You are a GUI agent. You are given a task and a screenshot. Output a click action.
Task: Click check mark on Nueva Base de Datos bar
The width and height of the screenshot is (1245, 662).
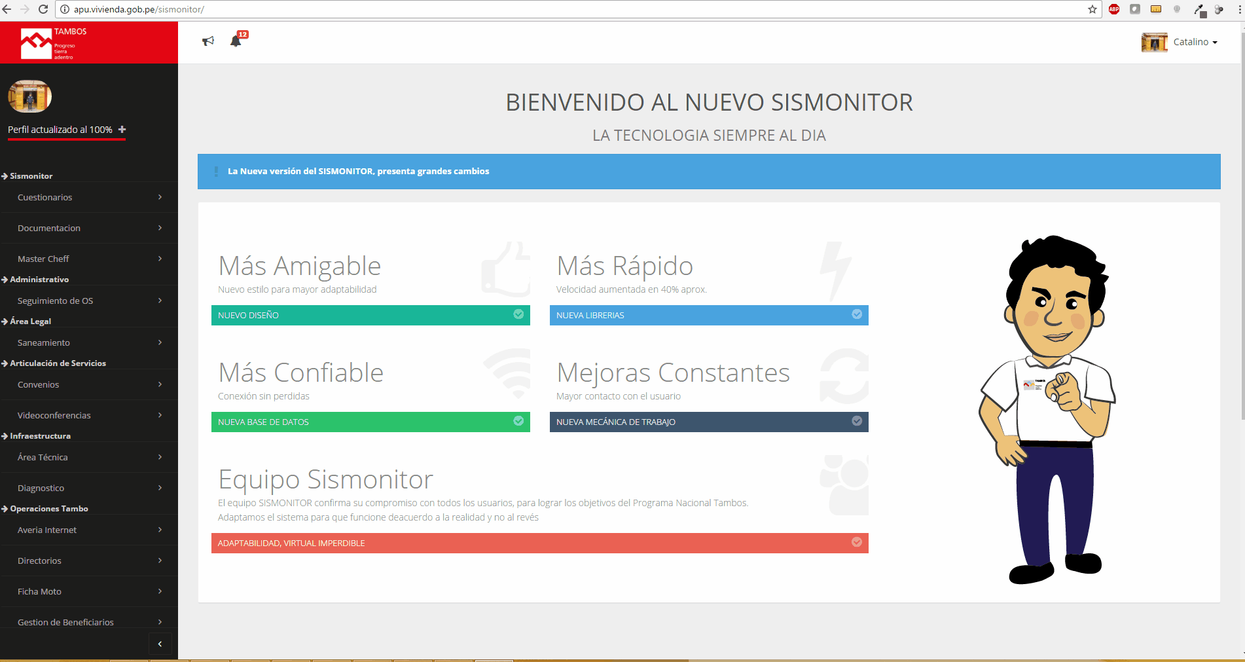(x=518, y=421)
